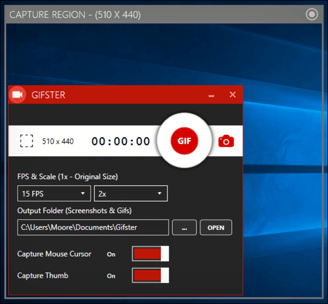Screen dimensions: 328x304
Task: Click the OPEN button for output folder
Action: (x=216, y=227)
